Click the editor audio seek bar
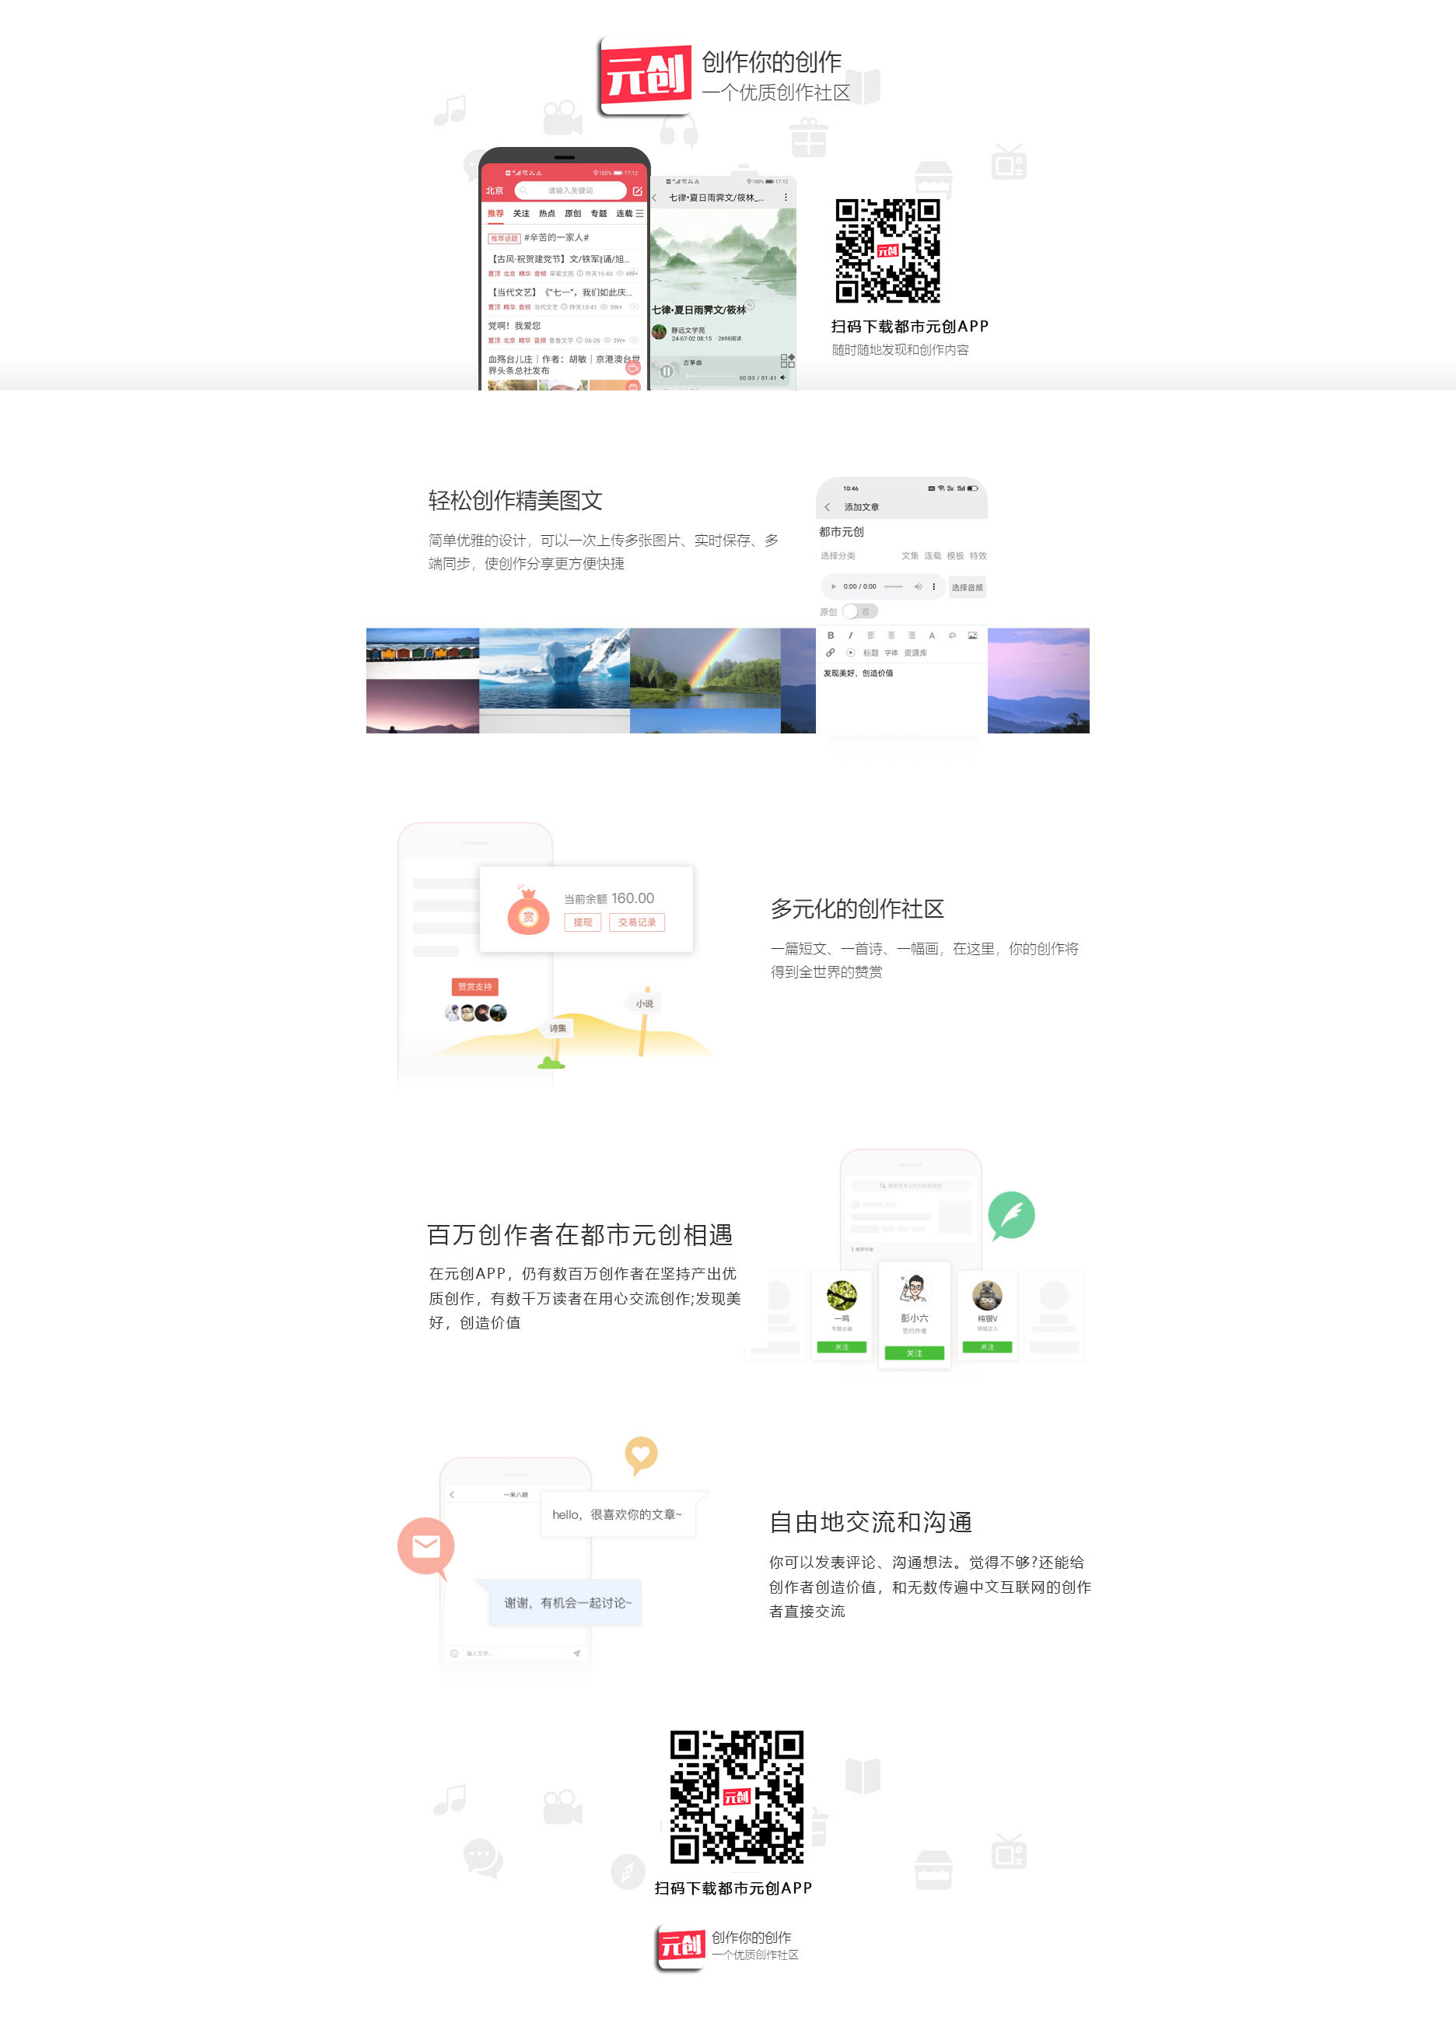This screenshot has height=2030, width=1456. point(893,587)
